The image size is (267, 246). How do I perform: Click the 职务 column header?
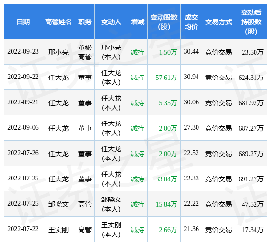[x=85, y=22]
